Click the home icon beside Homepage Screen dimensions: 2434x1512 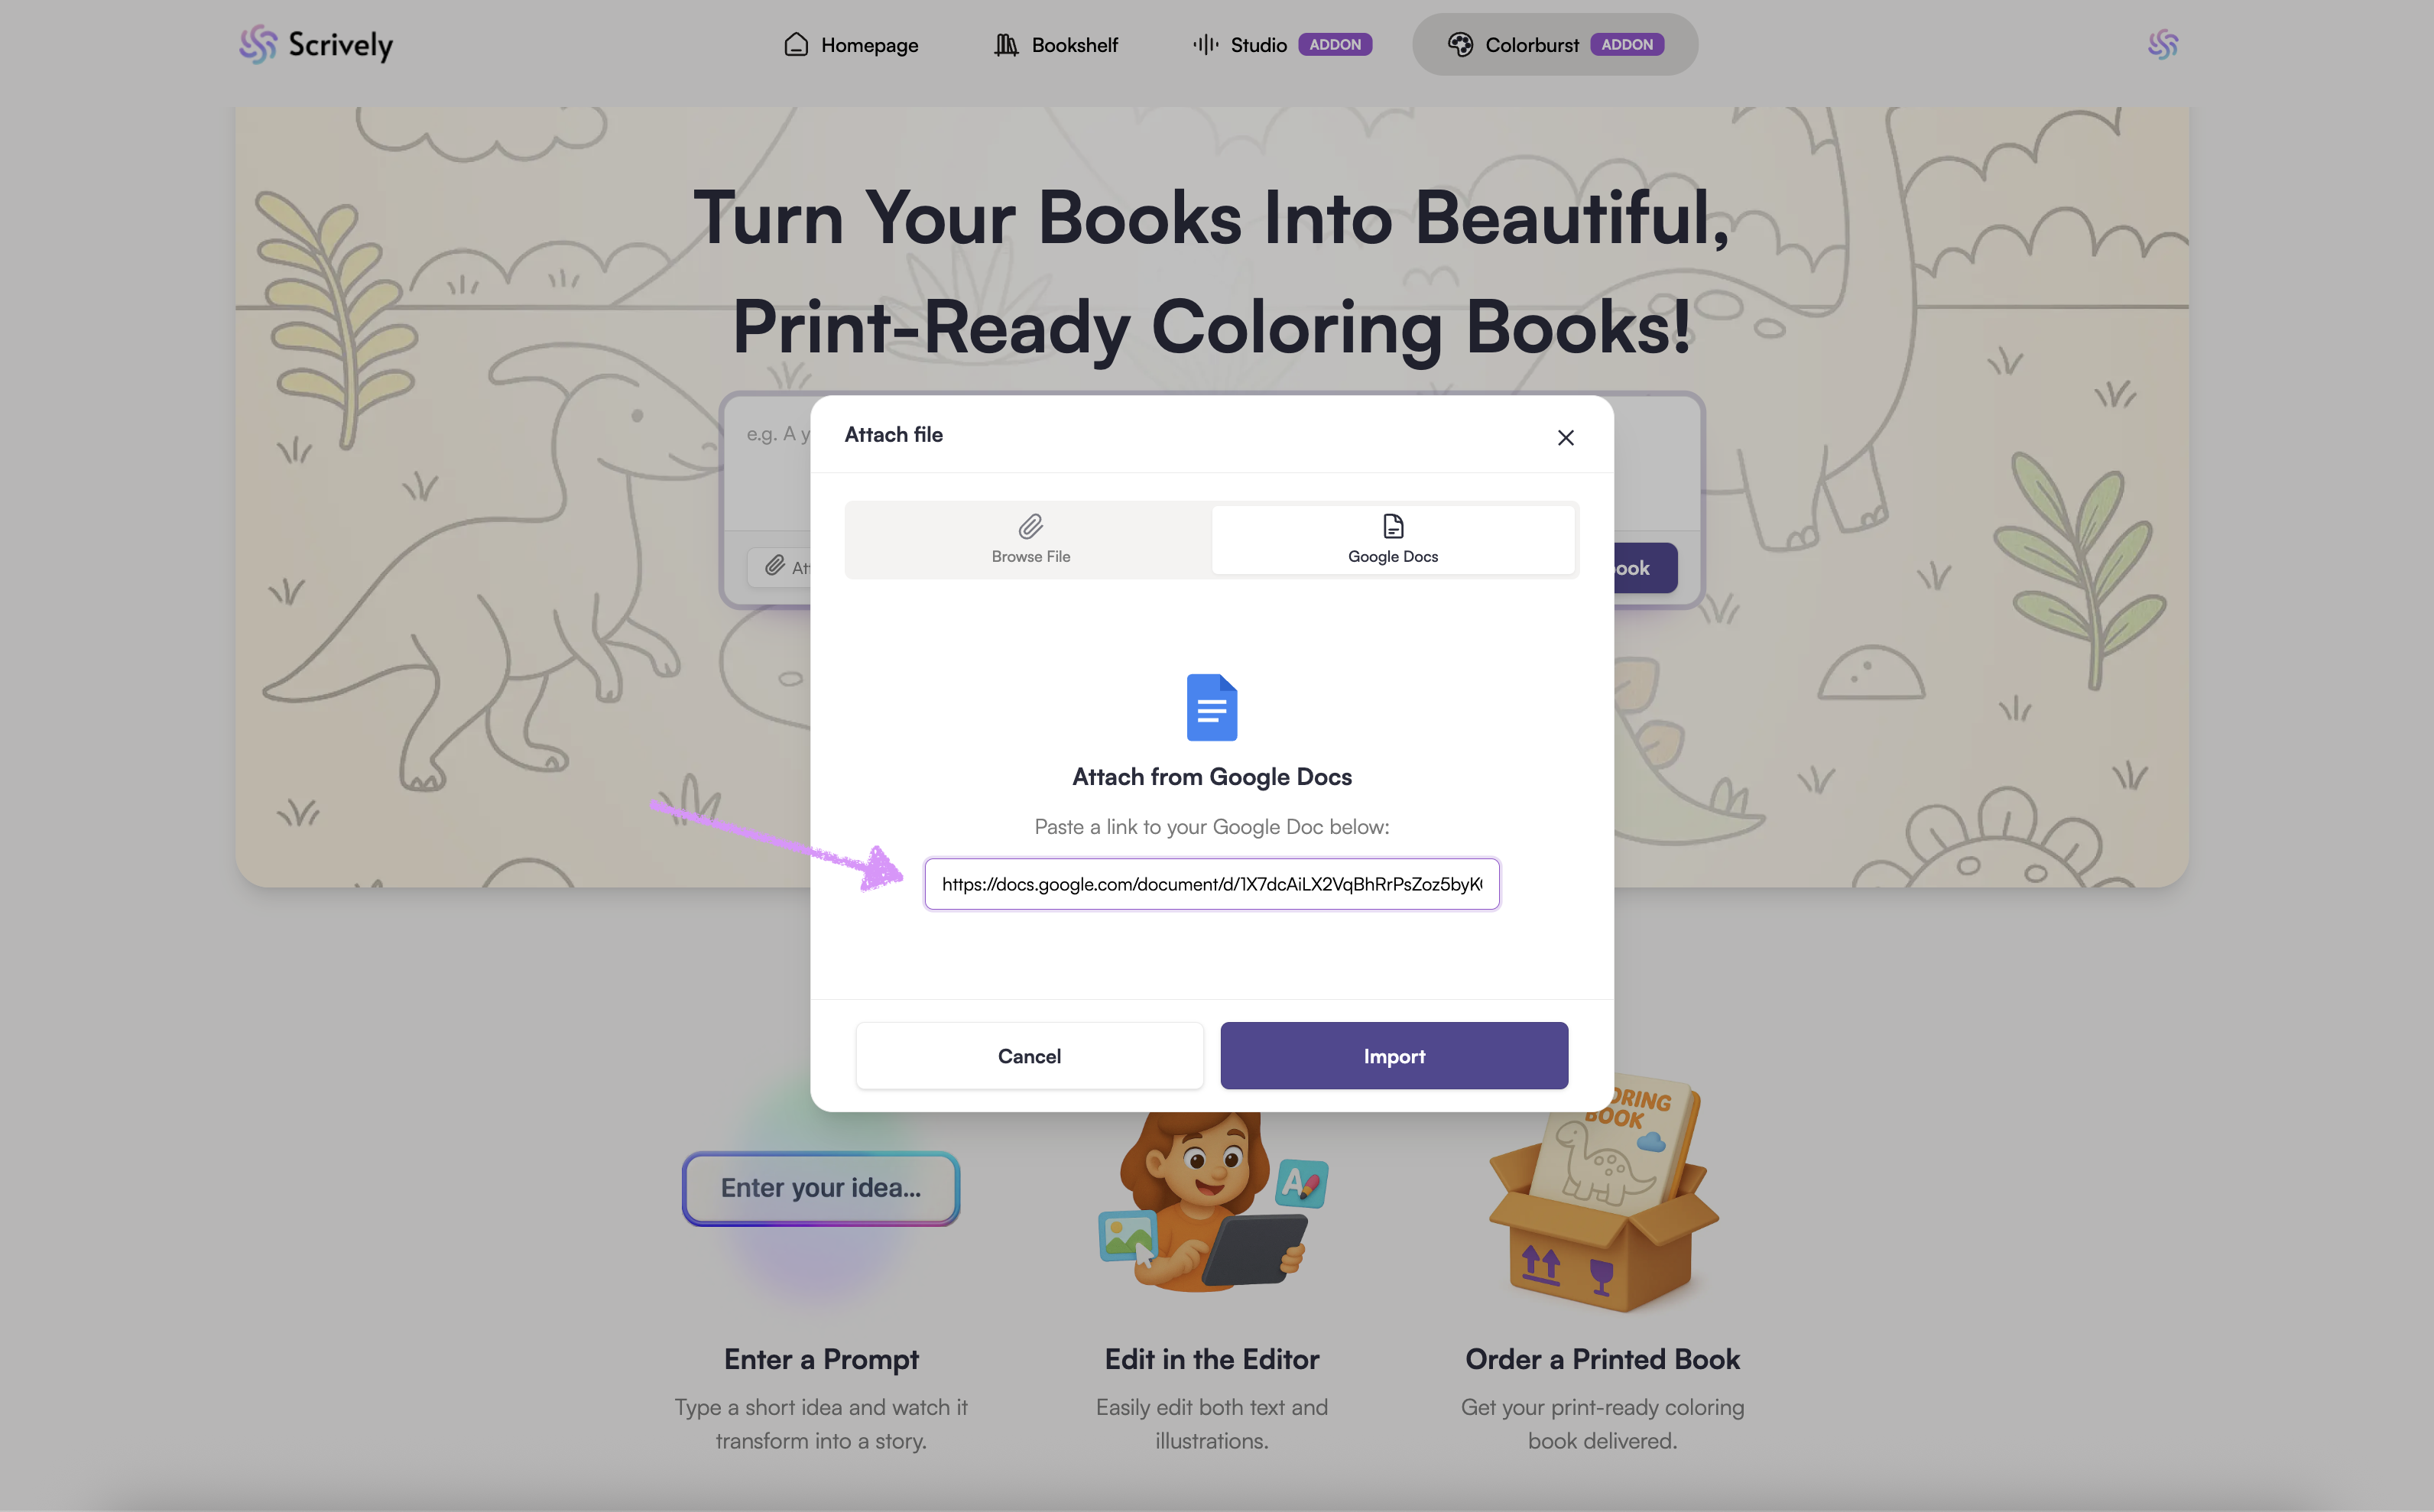[x=796, y=44]
